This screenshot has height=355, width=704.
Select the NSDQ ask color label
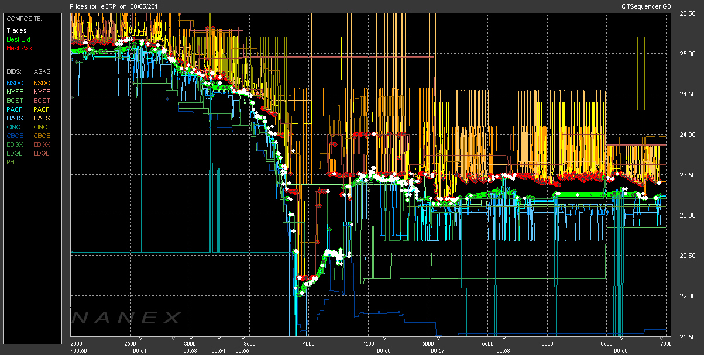(42, 83)
